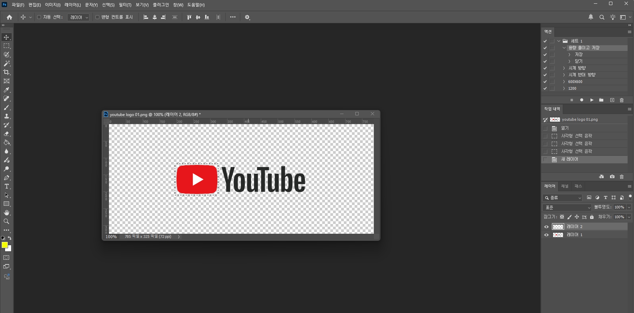
Task: Click the Home button in options bar
Action: 9,17
